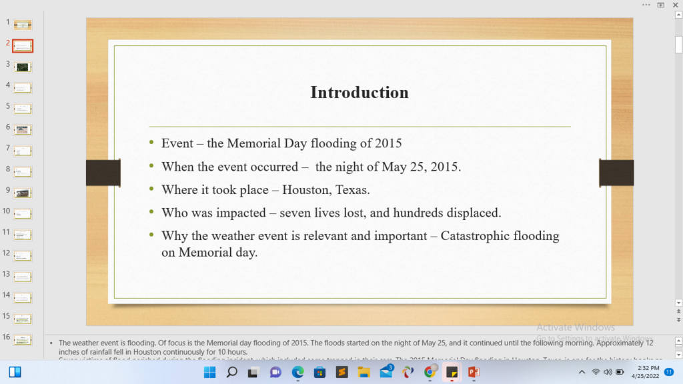Open File Explorer from the taskbar

364,372
